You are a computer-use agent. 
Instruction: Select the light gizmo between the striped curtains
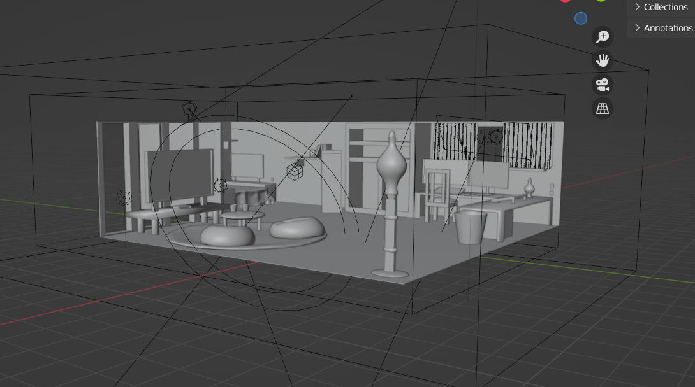coord(495,135)
